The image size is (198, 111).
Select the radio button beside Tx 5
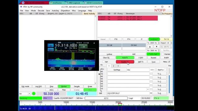click(151, 89)
